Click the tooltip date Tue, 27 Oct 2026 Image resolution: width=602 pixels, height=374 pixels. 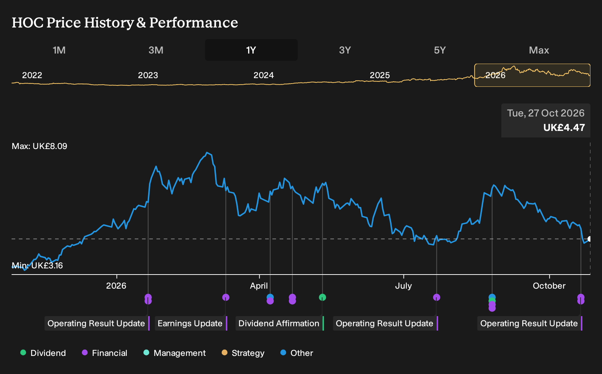546,113
